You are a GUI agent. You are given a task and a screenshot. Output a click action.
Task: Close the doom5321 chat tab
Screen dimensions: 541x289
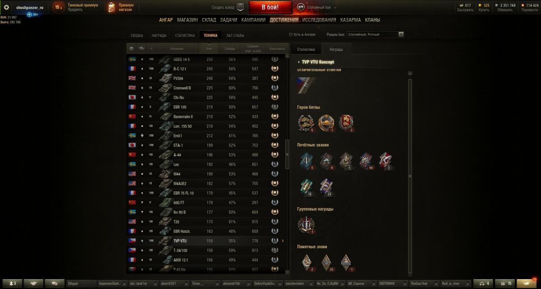point(186,284)
